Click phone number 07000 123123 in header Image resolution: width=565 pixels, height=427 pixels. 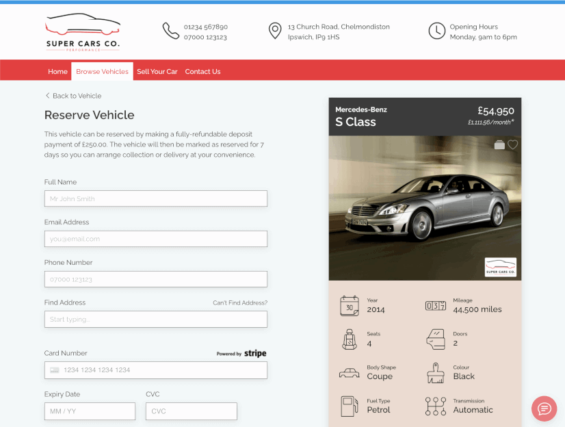[205, 37]
